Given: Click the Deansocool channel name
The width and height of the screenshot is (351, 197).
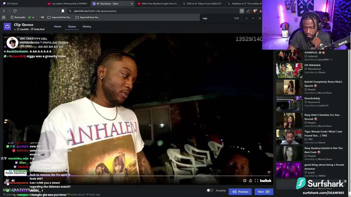Looking at the screenshot, I should [x=314, y=102].
